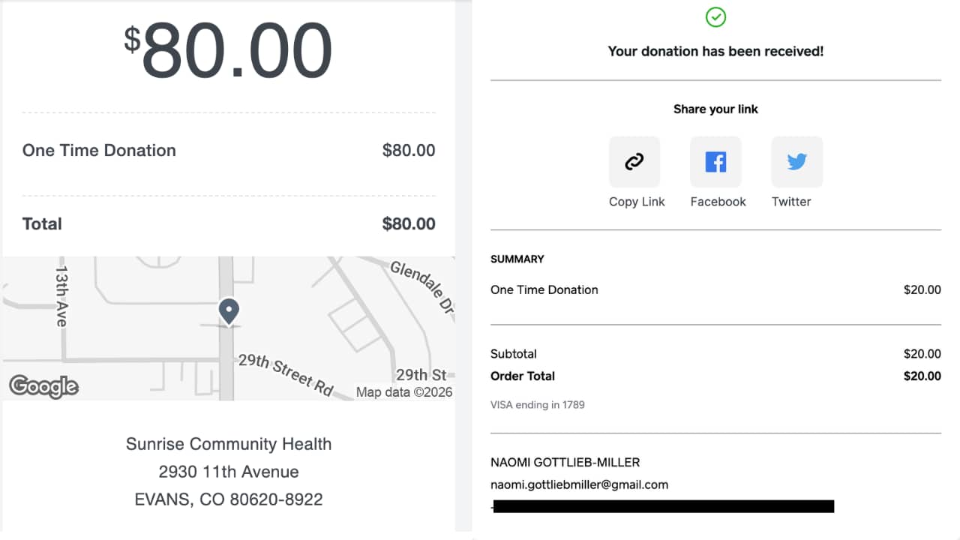The width and height of the screenshot is (960, 540).
Task: Click the large $80.00 donation amount
Action: point(229,51)
